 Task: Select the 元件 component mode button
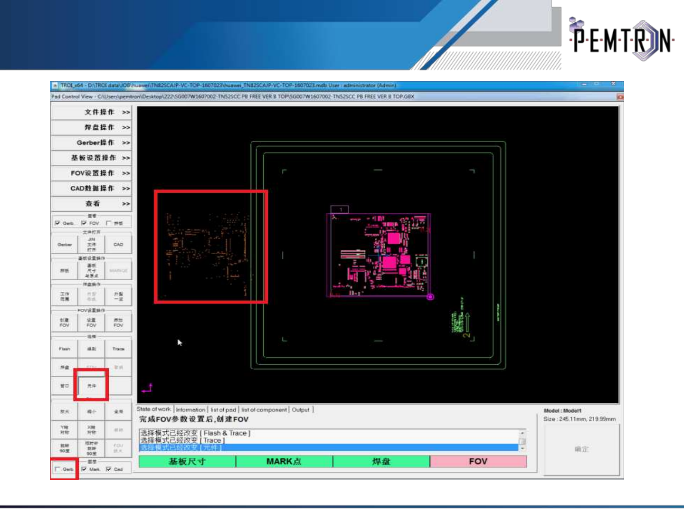pyautogui.click(x=91, y=386)
